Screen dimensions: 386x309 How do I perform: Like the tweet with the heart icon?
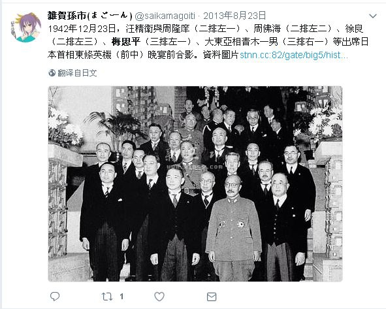159,297
